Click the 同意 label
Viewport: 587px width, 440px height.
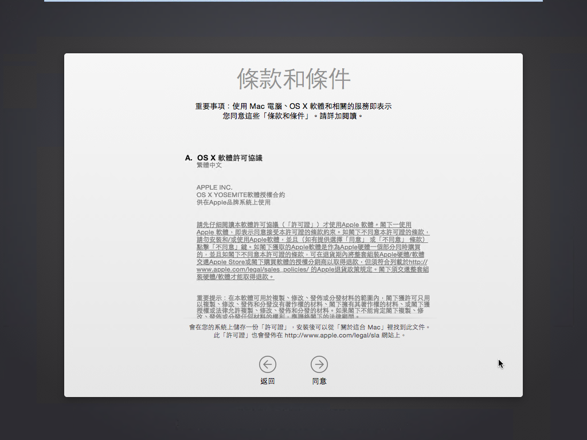319,381
